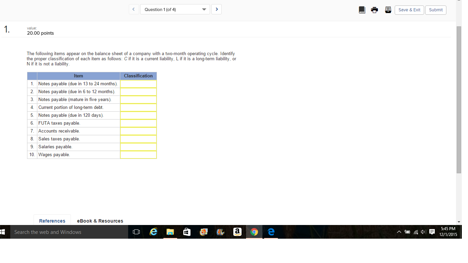This screenshot has height=263, width=468.
Task: Open the Windows Store from the taskbar
Action: click(x=187, y=232)
